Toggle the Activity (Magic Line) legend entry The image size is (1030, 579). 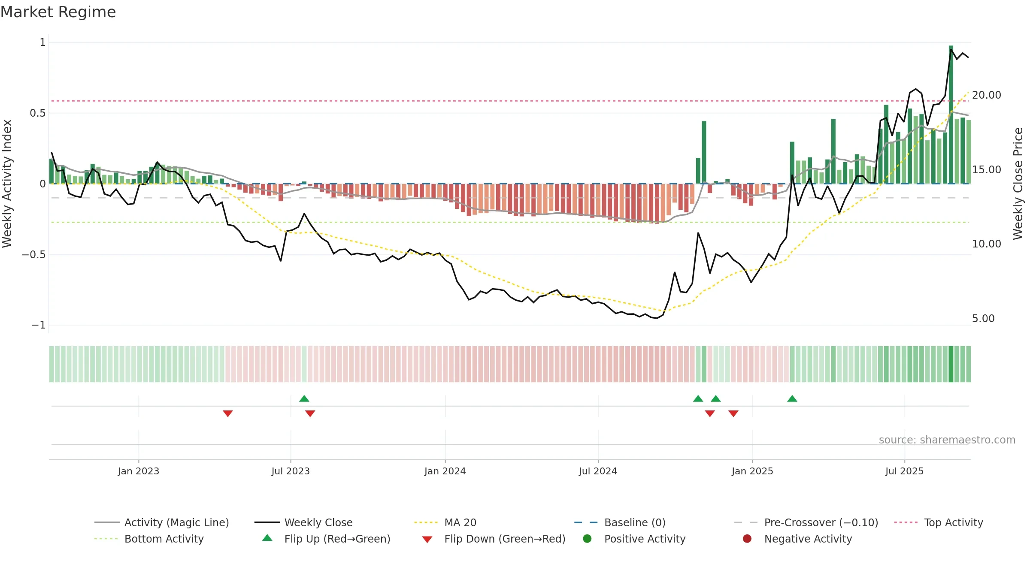point(162,522)
